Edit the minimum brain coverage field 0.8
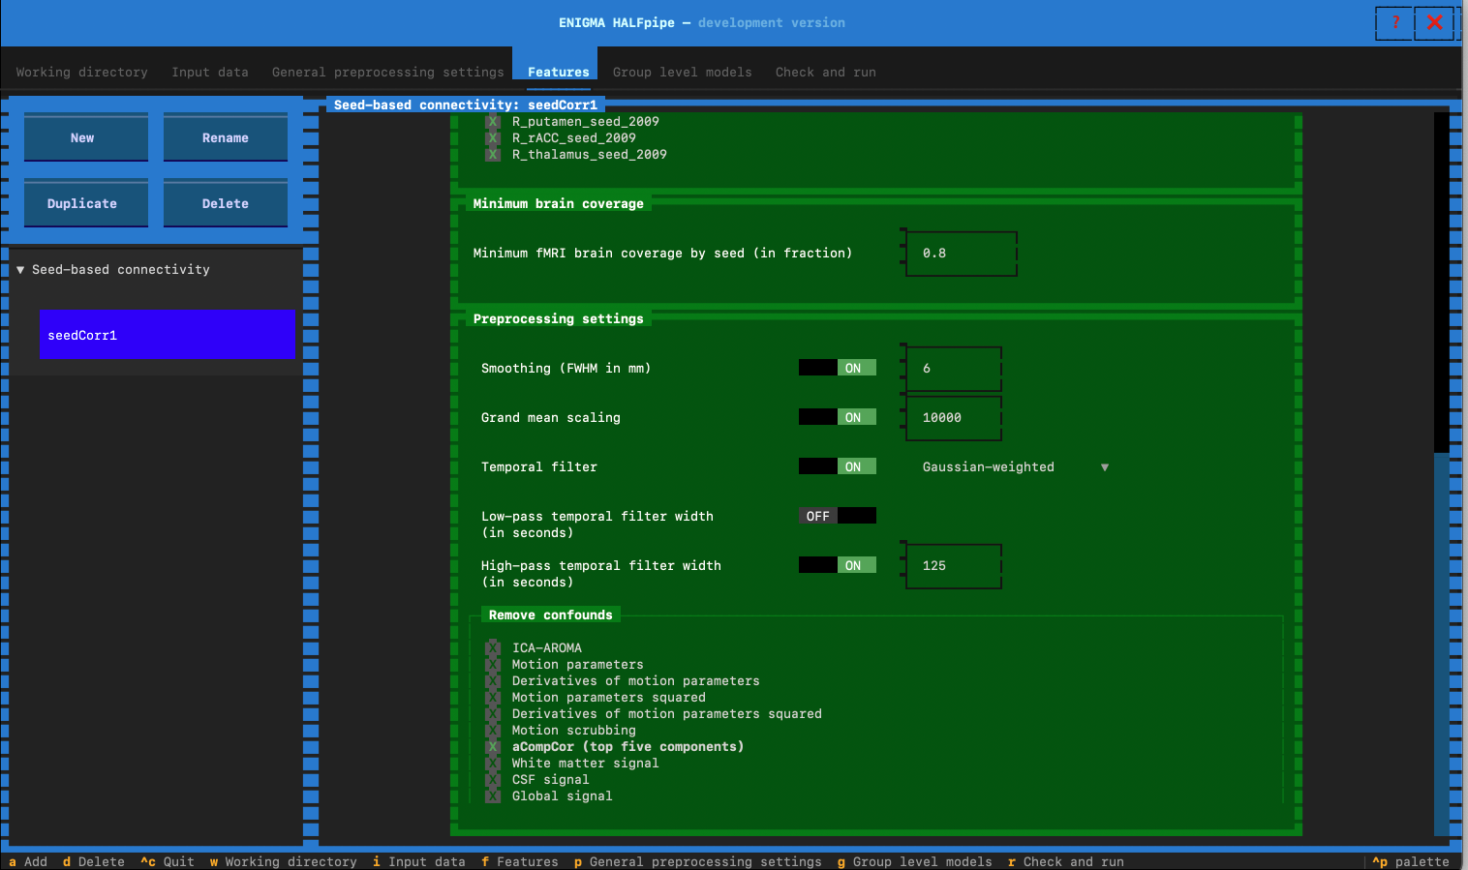Viewport: 1468px width, 870px height. tap(962, 254)
